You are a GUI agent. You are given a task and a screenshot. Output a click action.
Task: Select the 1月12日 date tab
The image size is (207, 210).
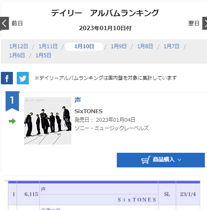(18, 46)
